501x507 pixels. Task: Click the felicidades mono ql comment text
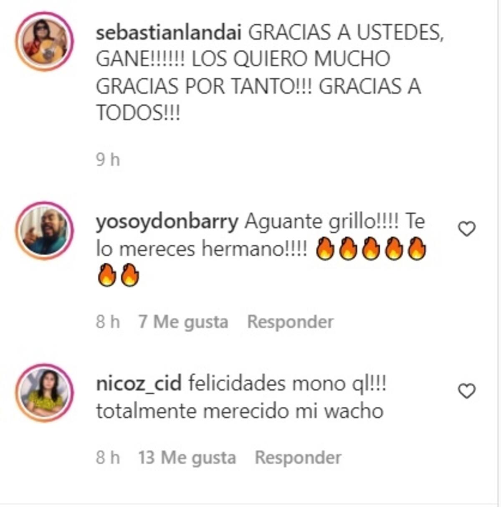[287, 384]
